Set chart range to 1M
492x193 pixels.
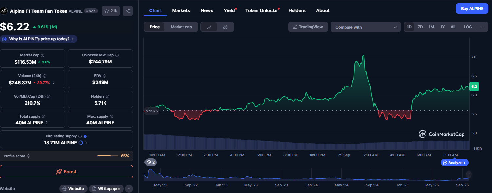431,27
